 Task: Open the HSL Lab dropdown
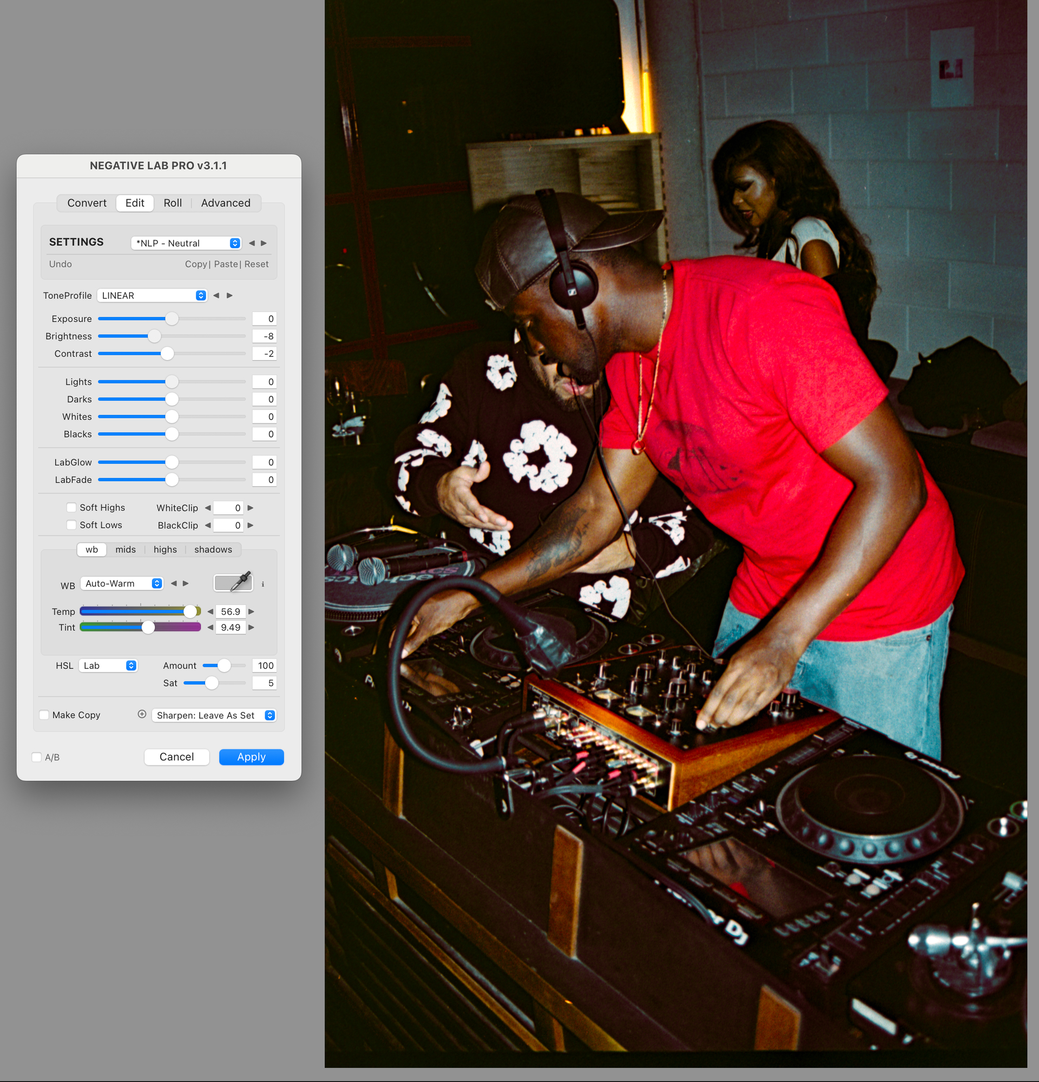pyautogui.click(x=108, y=666)
